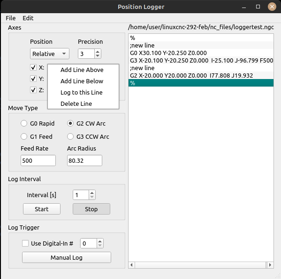
Task: Open the Edit menu
Action: pos(28,18)
